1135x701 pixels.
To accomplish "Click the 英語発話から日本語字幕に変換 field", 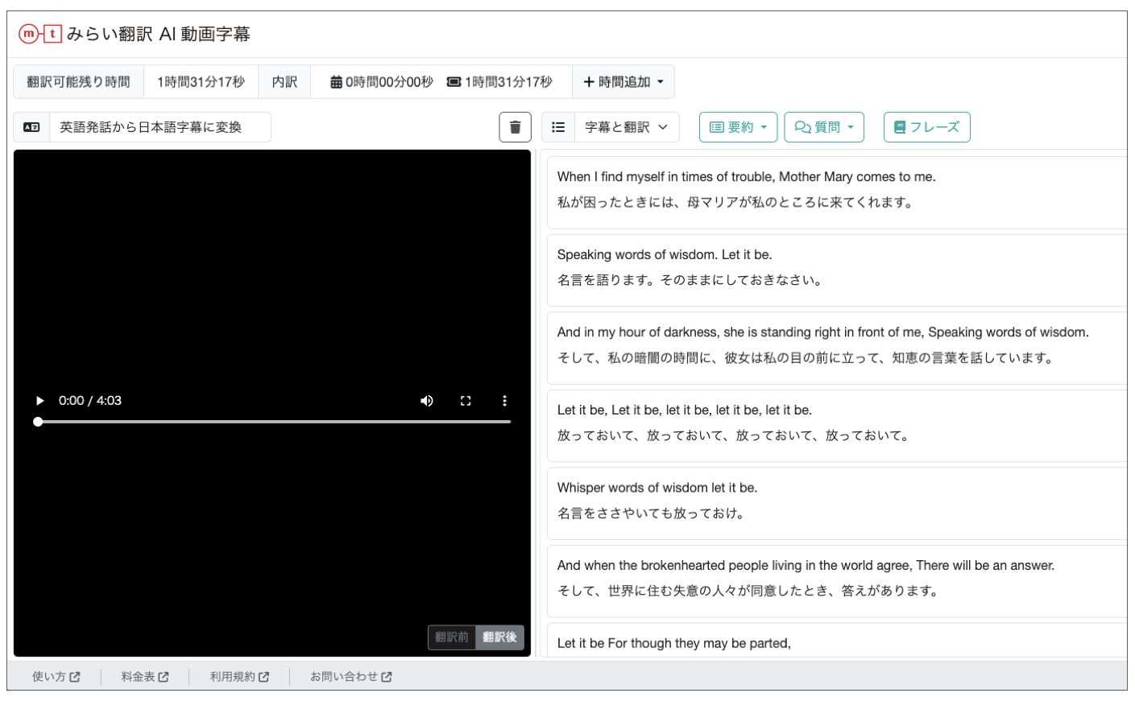I will click(x=160, y=127).
